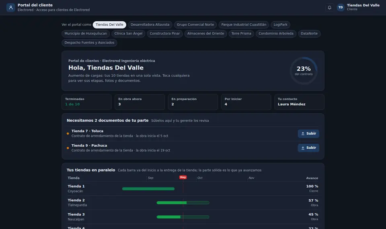Click the Nov month label
The width and height of the screenshot is (386, 229).
tap(251, 178)
